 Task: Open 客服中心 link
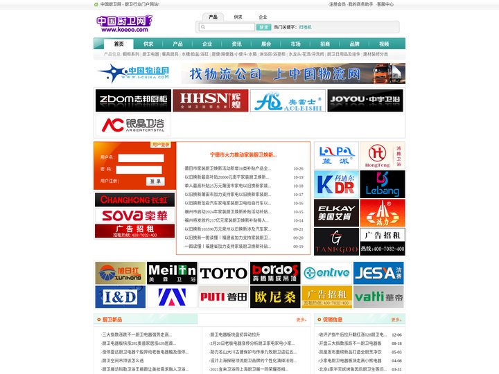coord(385,4)
